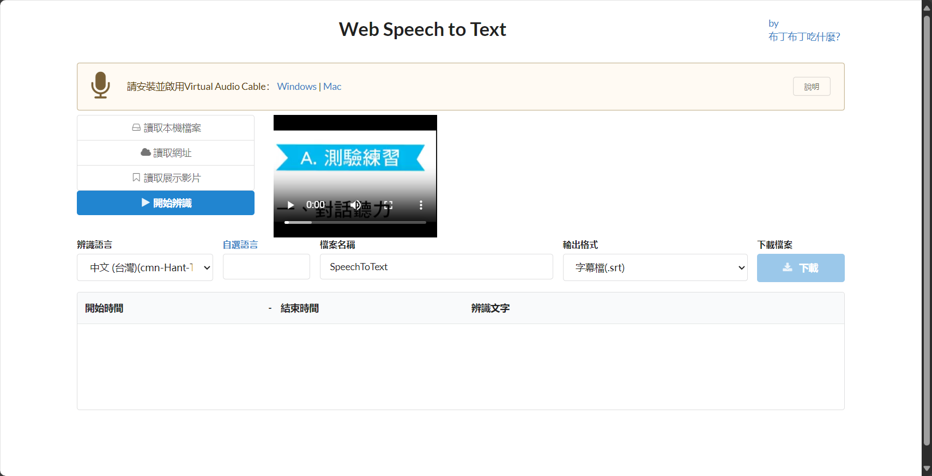Click the 辨識文字 column header
This screenshot has width=932, height=476.
coord(491,308)
